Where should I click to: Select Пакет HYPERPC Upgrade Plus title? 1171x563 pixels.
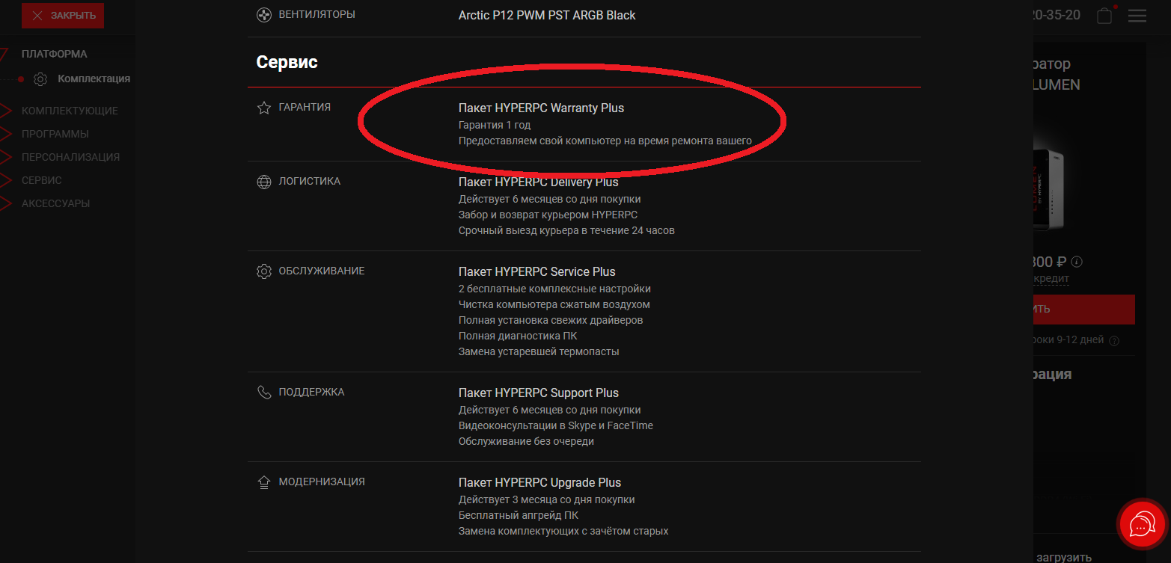[x=540, y=482]
